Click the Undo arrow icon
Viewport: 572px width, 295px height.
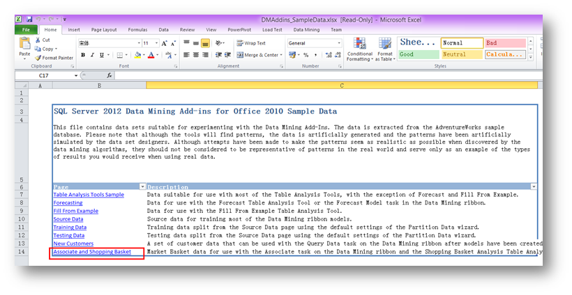click(x=38, y=19)
